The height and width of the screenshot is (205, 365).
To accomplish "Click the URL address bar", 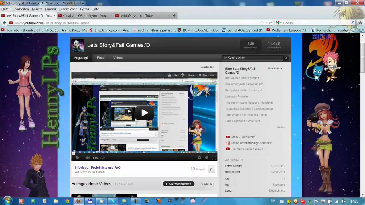I will tap(134, 23).
